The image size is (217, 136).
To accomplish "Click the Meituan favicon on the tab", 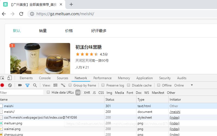I will tap(5, 4).
